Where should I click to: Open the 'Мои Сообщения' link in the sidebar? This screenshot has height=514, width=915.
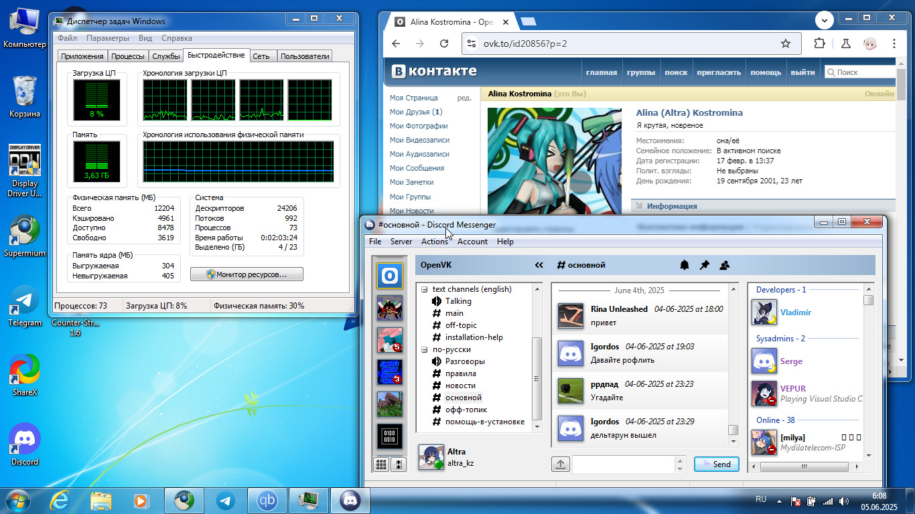click(x=417, y=168)
